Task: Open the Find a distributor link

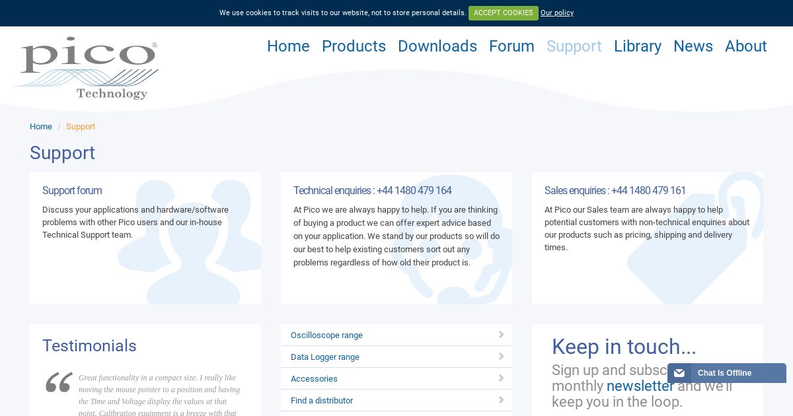Action: (322, 401)
